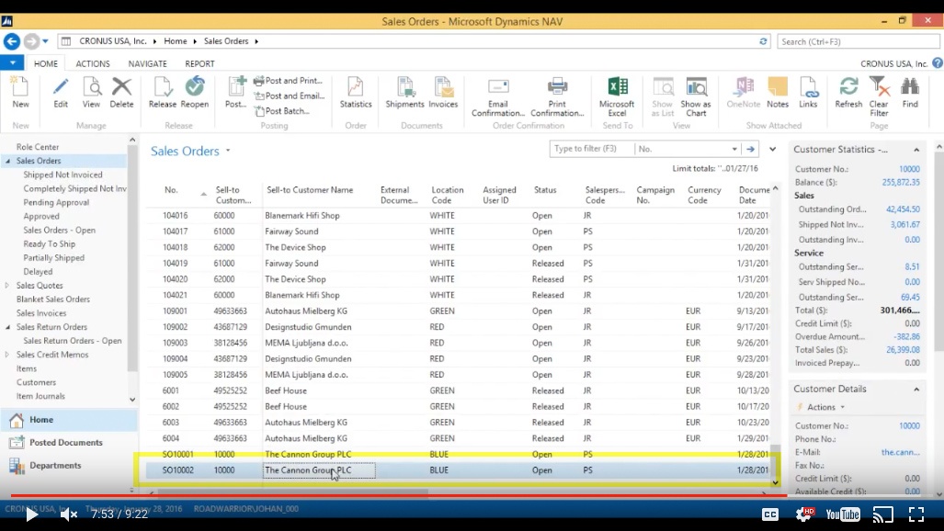Collapse the Customer Details panel
This screenshot has height=531, width=944.
(916, 389)
